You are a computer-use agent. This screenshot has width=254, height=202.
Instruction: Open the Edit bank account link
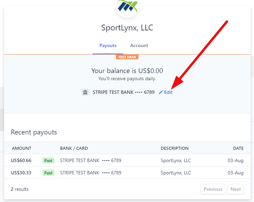coord(166,92)
